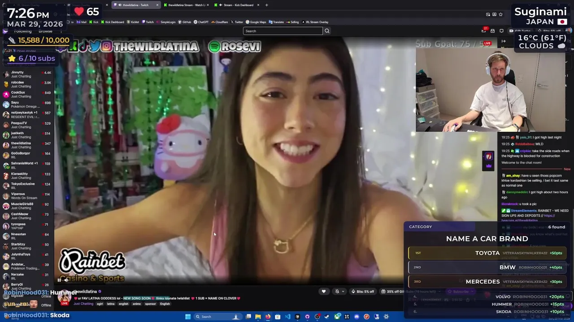
Task: Open Visual Studio Code from taskbar
Action: click(287, 317)
